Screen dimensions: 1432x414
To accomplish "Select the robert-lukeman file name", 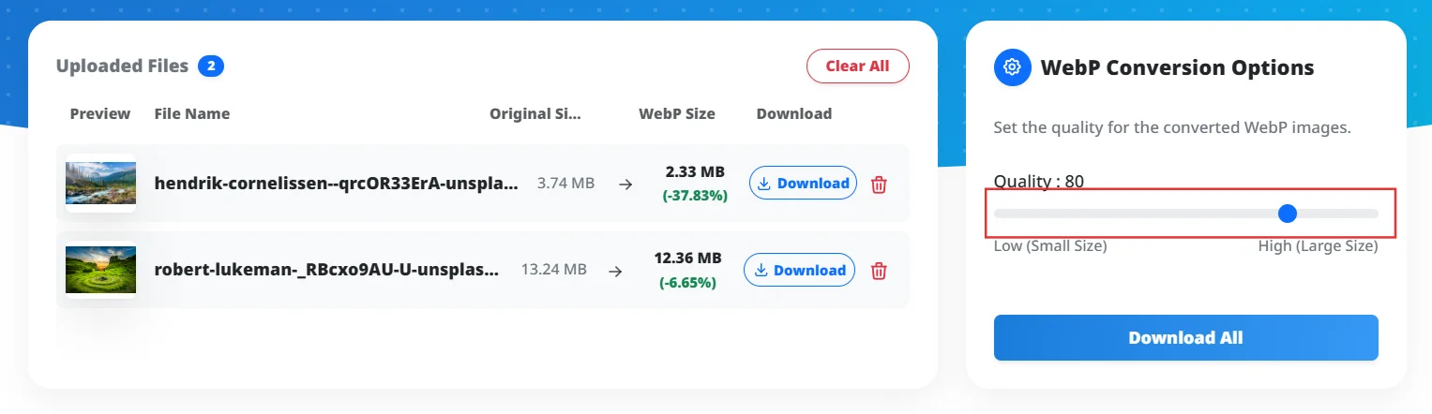I will point(326,270).
